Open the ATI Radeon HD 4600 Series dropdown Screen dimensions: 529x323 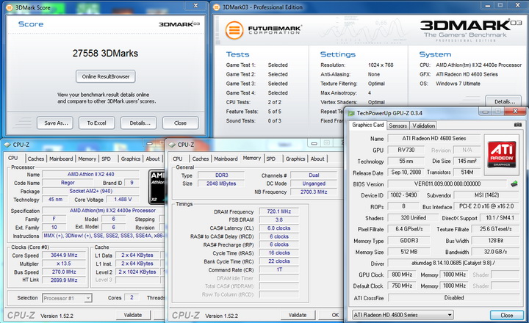click(x=403, y=315)
